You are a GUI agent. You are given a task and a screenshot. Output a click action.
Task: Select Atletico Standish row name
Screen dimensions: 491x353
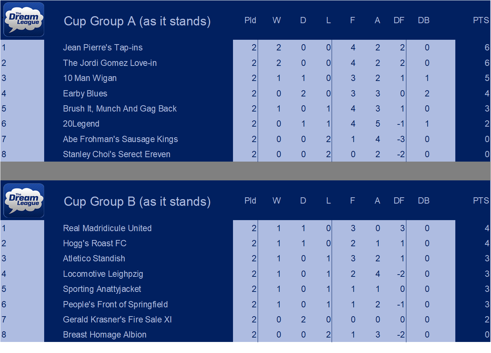click(94, 258)
